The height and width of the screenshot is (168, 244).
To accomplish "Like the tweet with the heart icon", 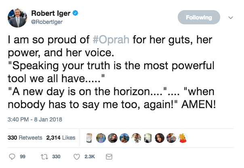I will [x=76, y=156].
